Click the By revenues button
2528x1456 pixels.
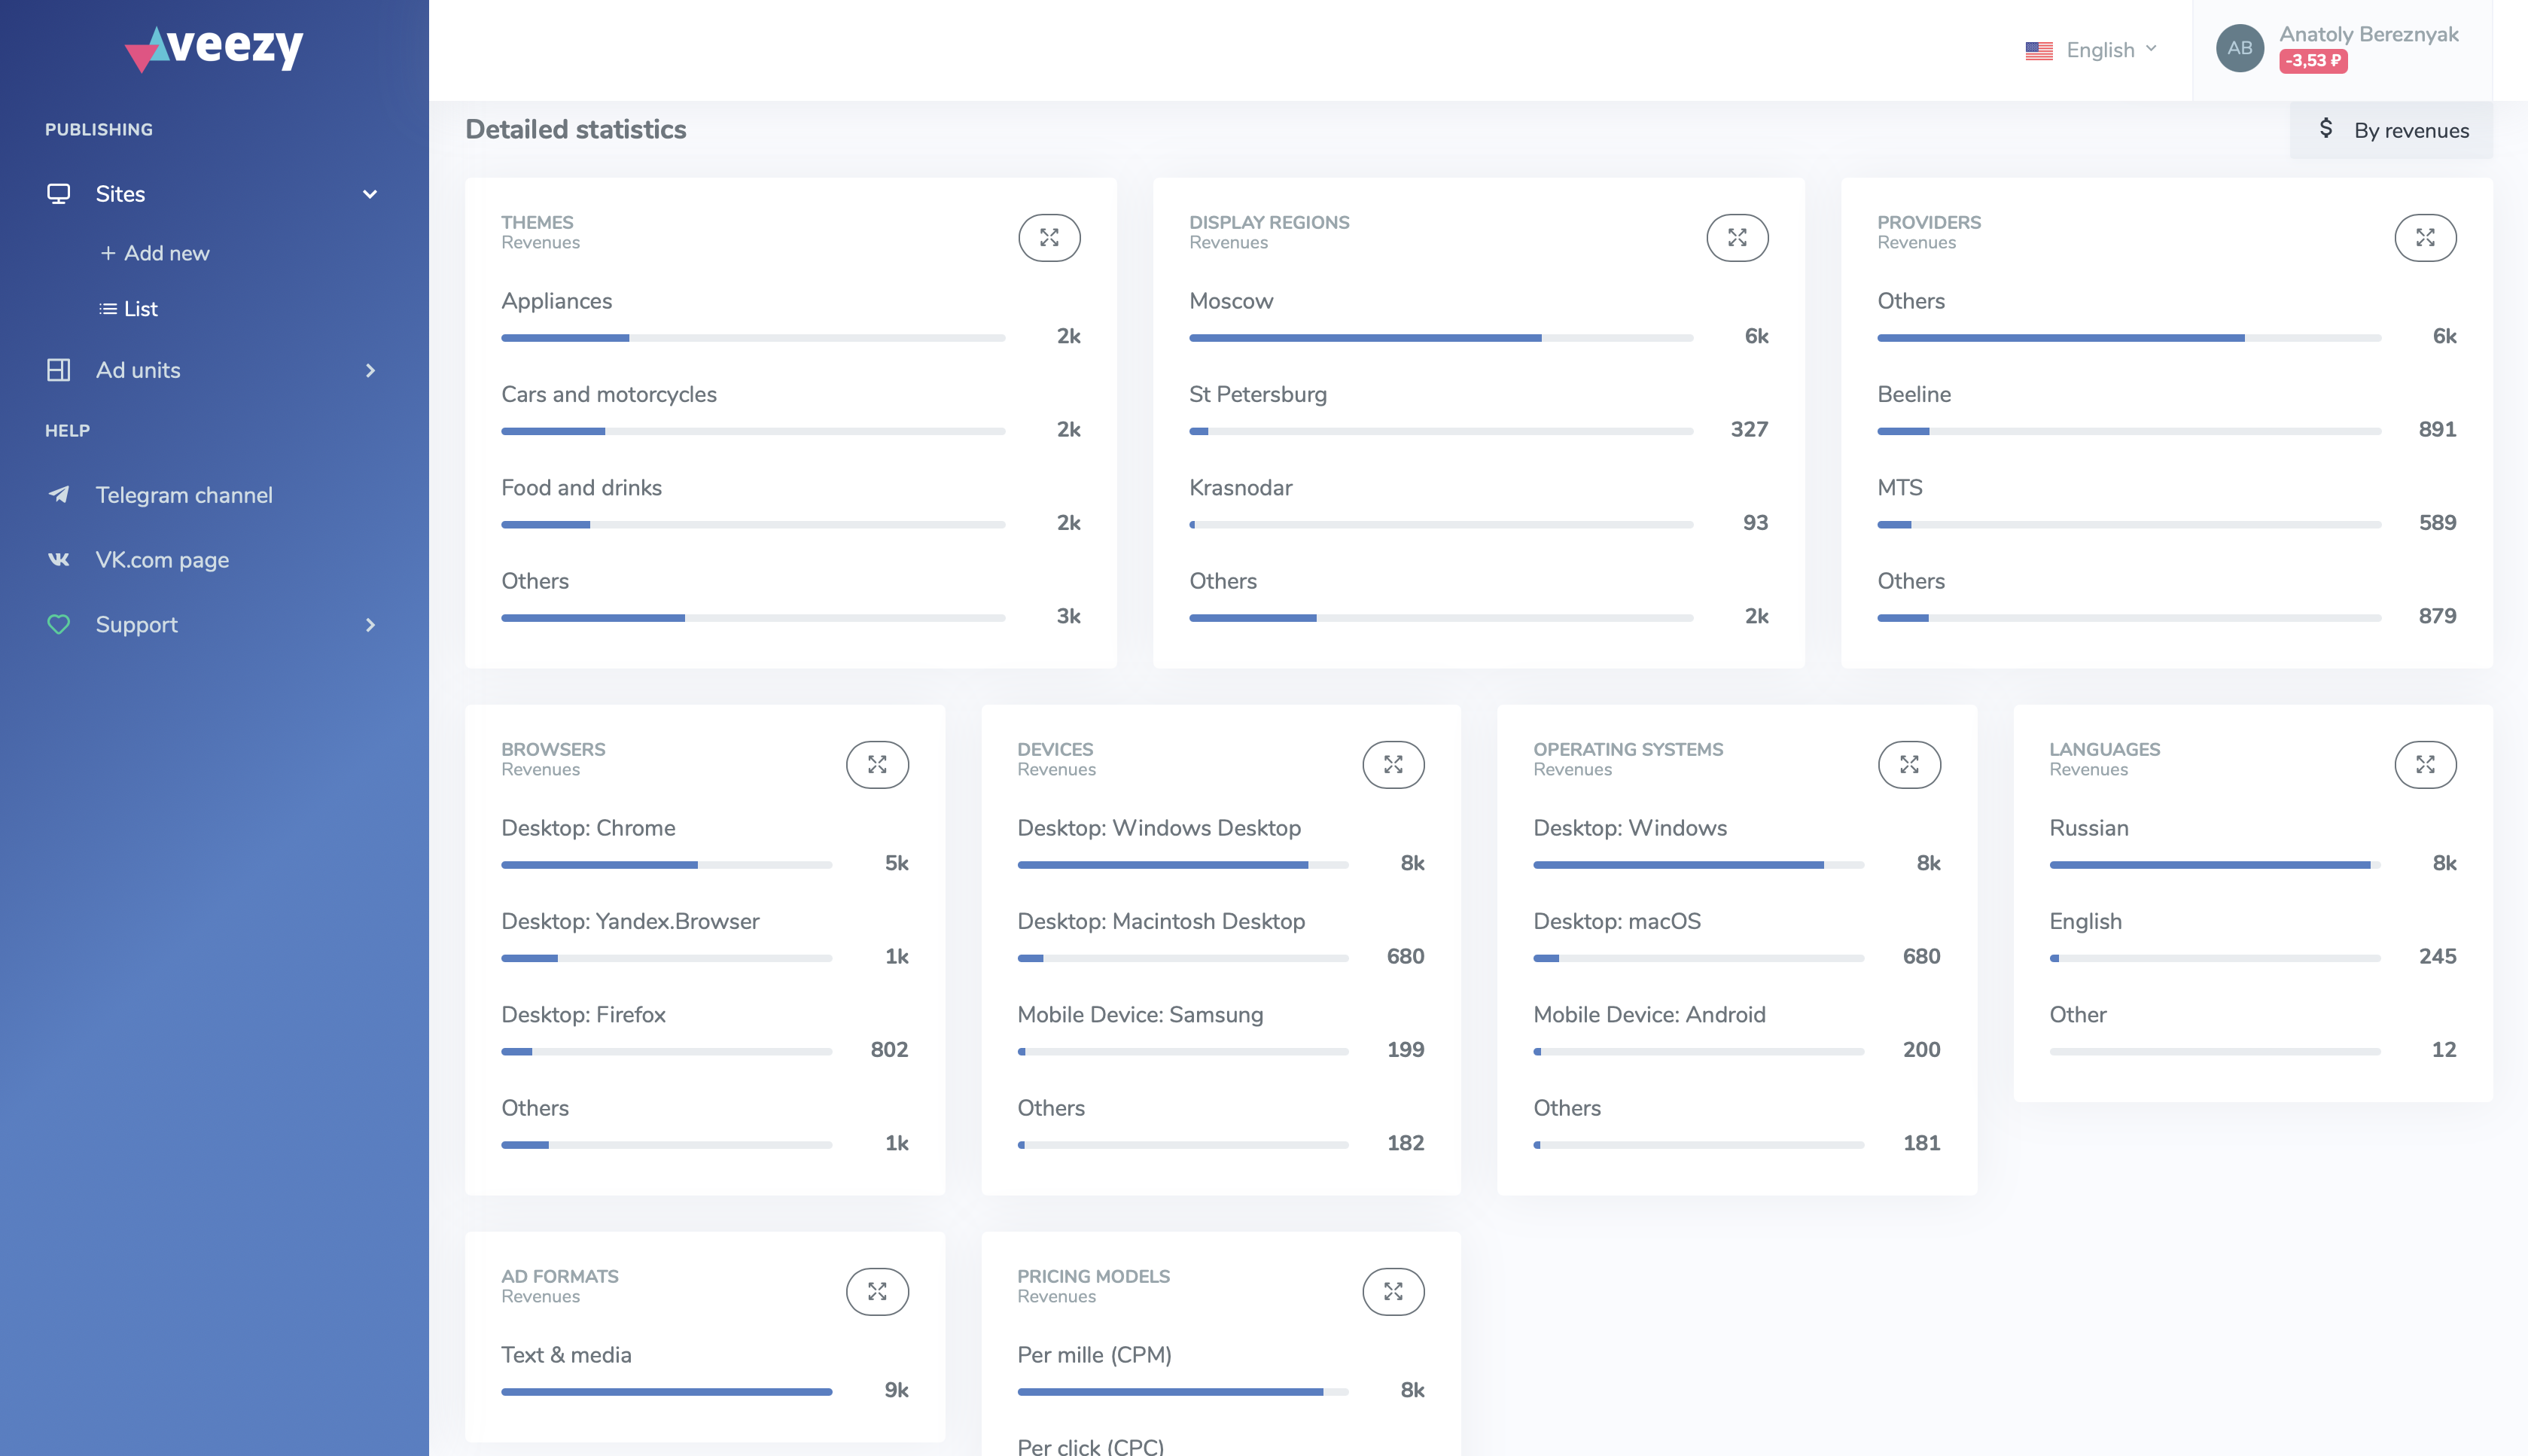click(x=2392, y=130)
